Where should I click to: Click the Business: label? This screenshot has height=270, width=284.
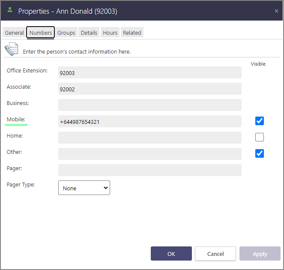coord(18,103)
